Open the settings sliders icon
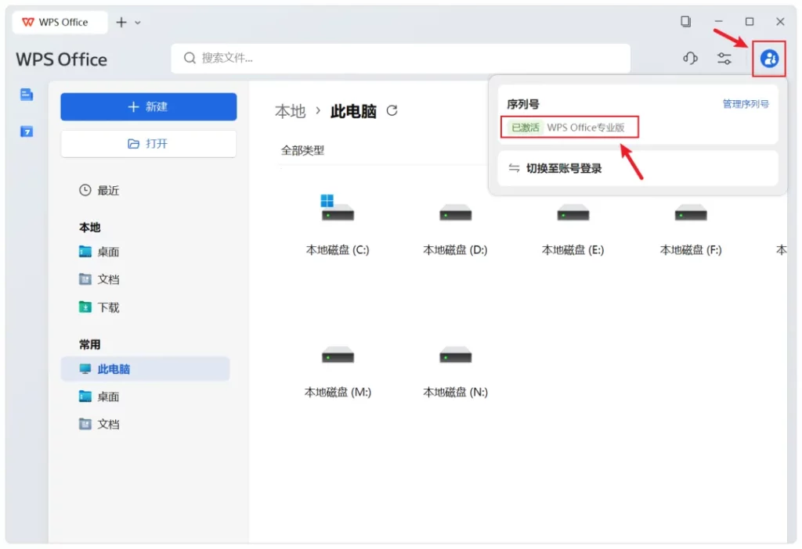 724,59
